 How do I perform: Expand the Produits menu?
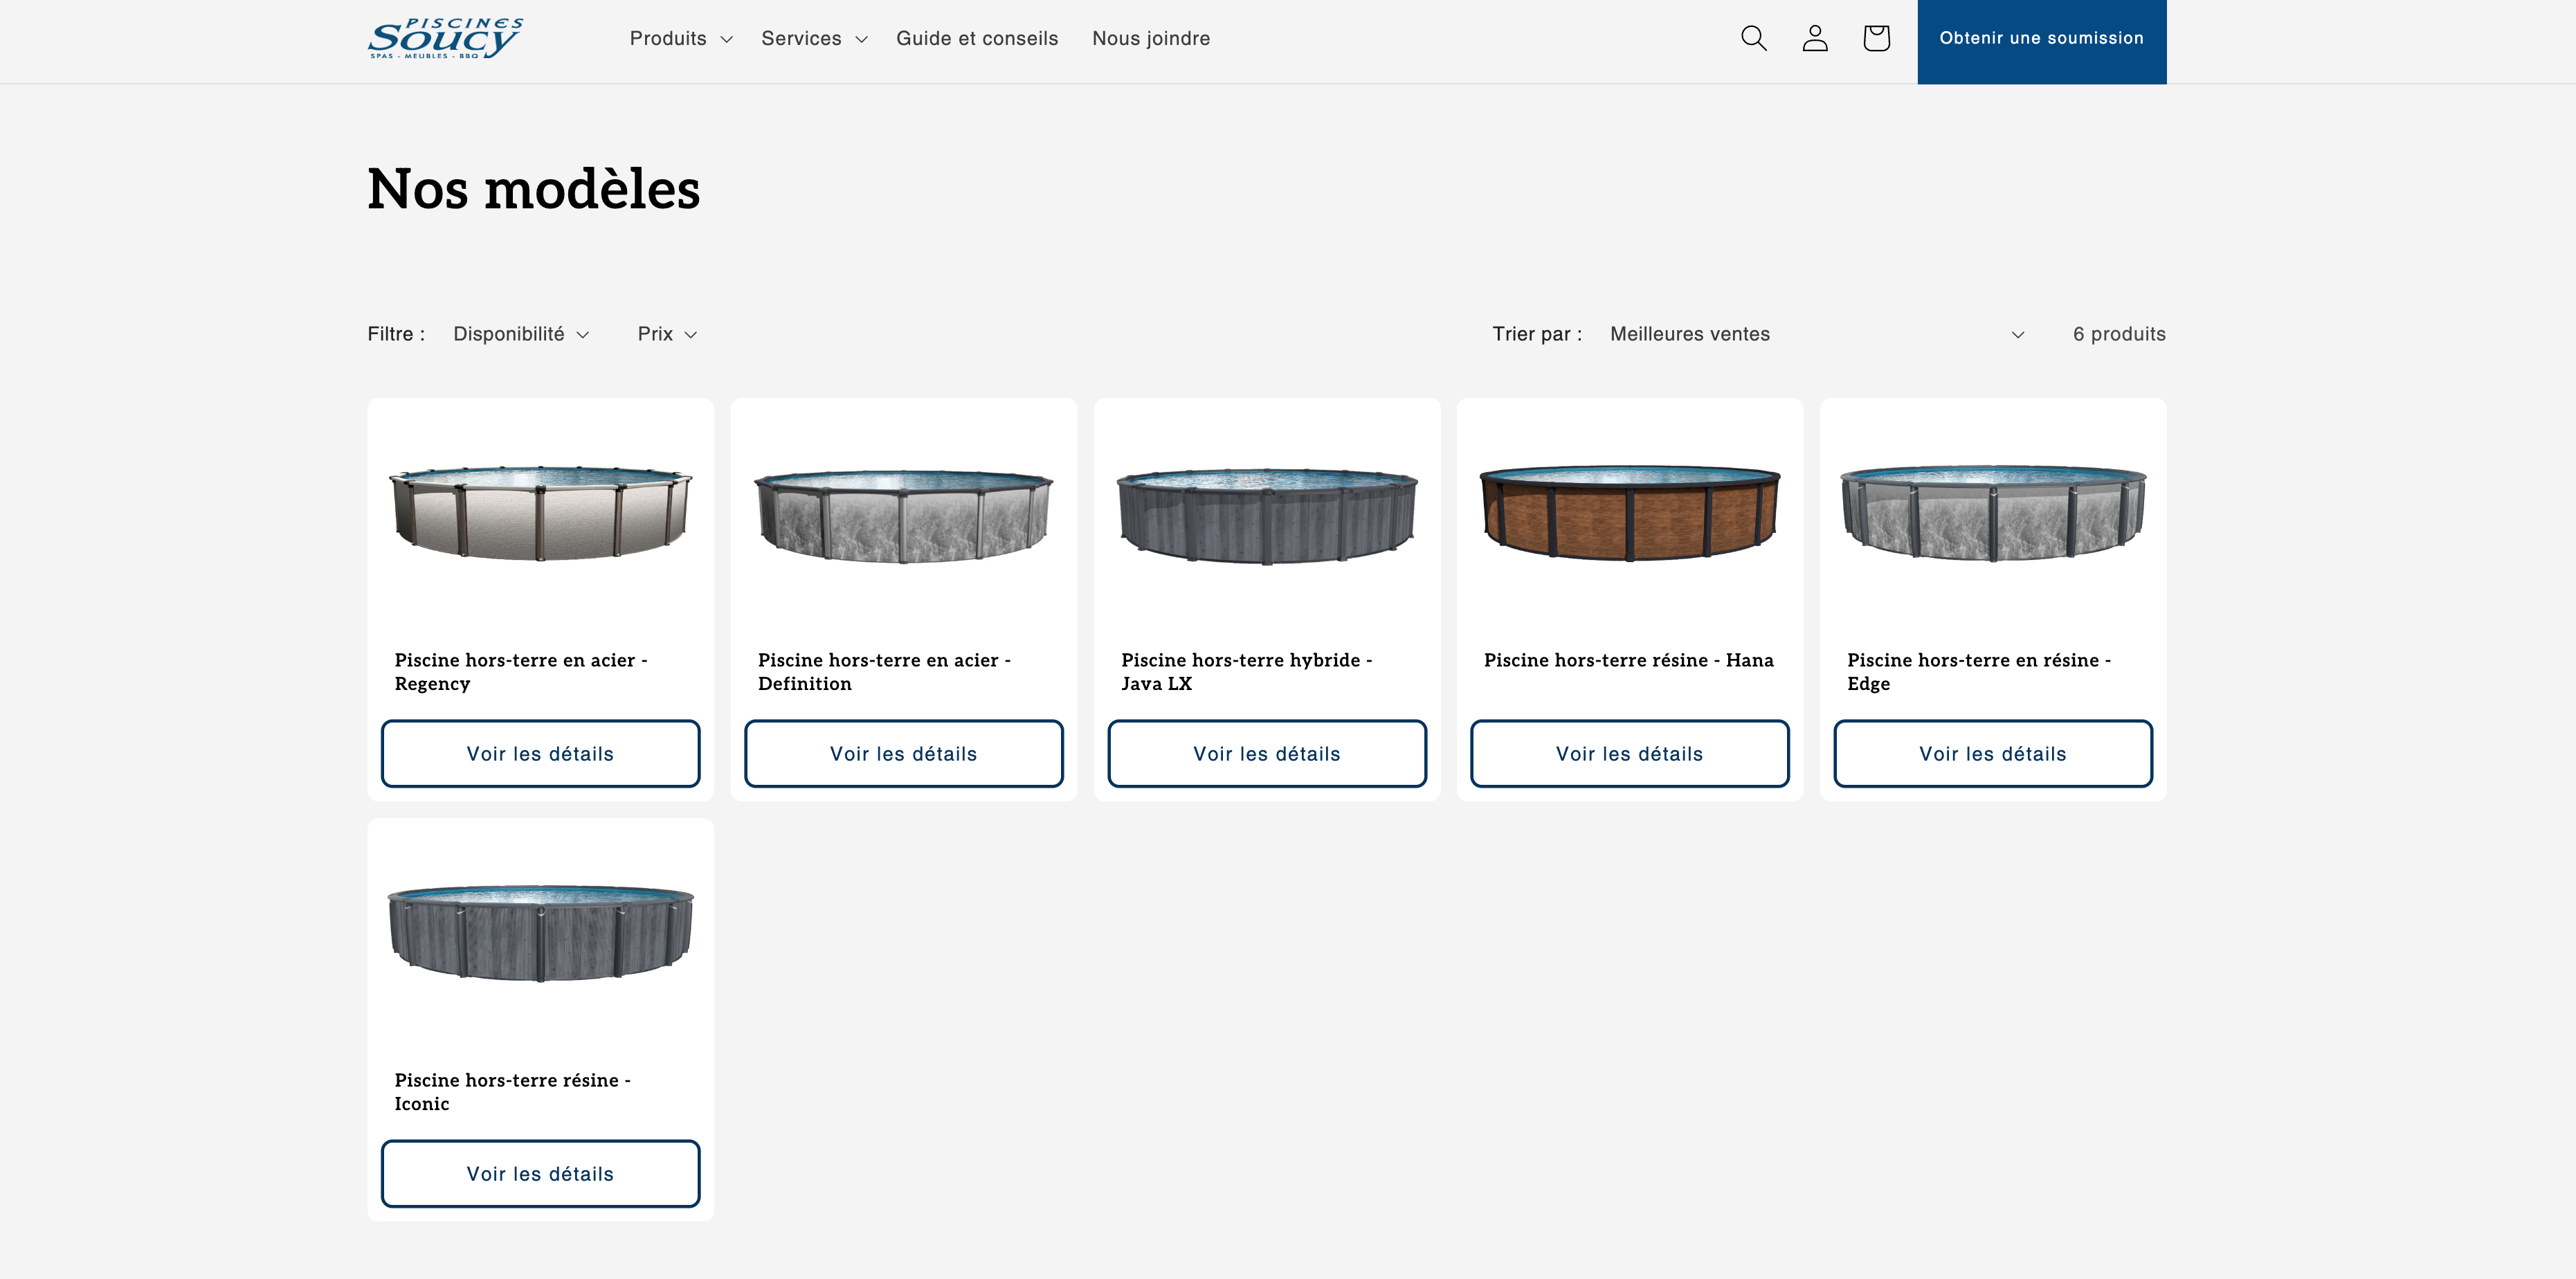tap(681, 38)
